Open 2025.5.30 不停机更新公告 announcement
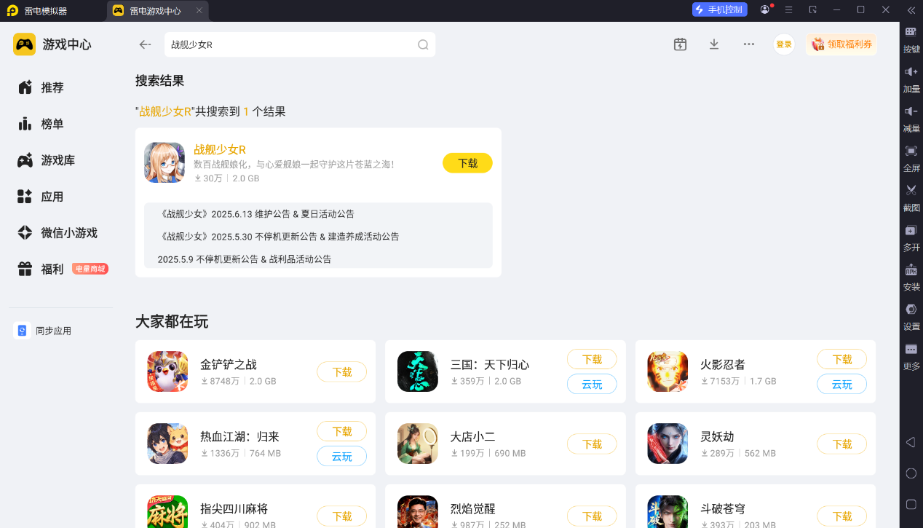 pyautogui.click(x=279, y=237)
